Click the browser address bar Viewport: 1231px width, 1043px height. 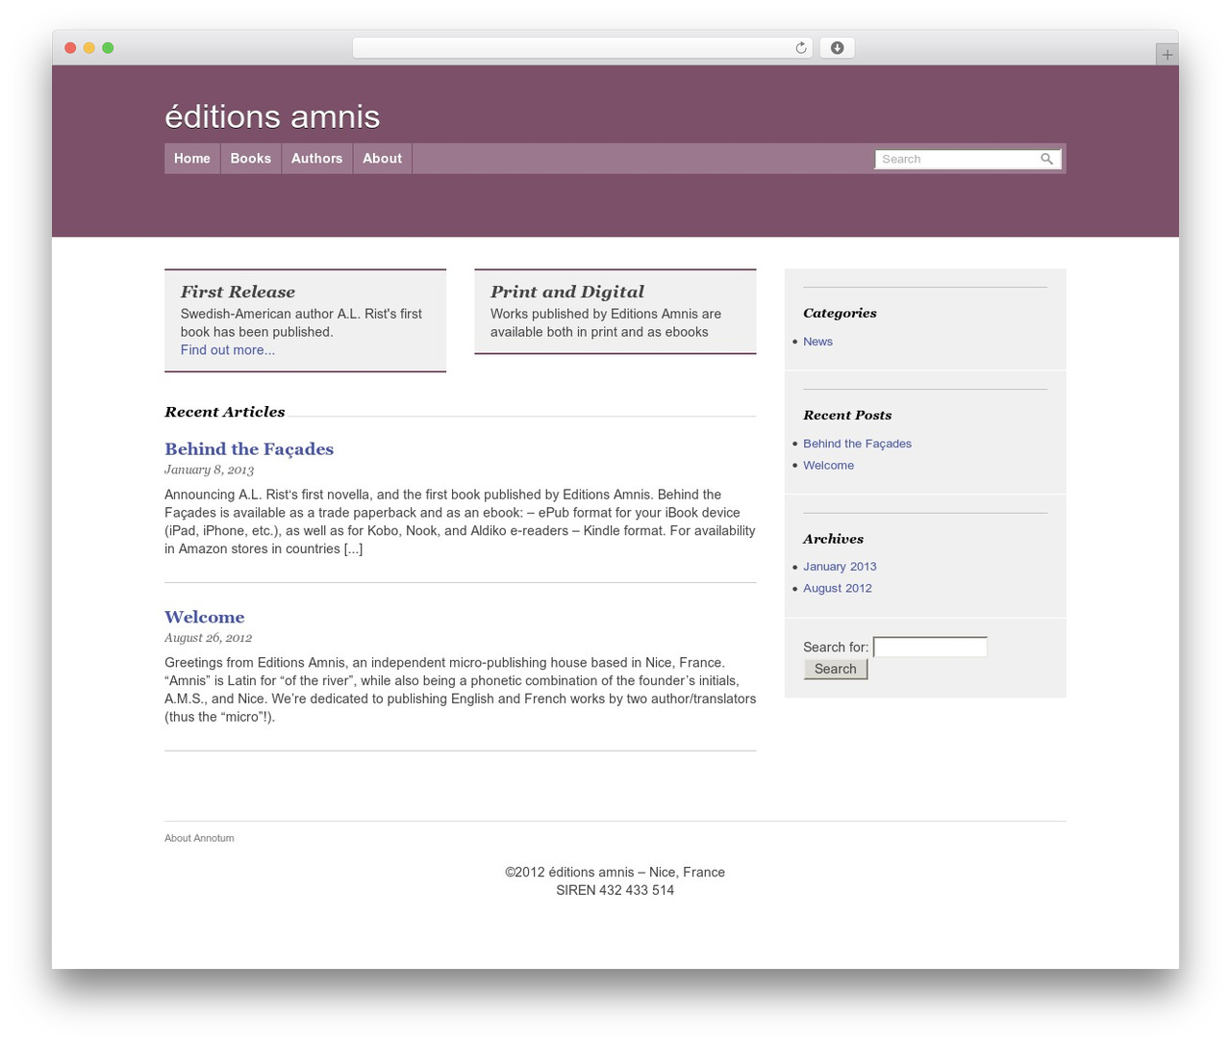(x=583, y=48)
